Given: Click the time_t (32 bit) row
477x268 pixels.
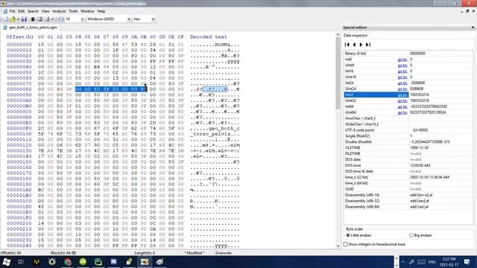Looking at the screenshot, I should (408, 177).
